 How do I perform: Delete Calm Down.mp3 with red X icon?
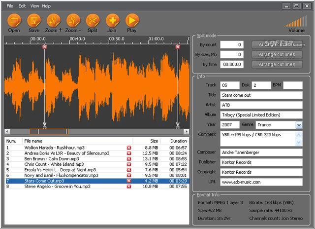click(129, 159)
